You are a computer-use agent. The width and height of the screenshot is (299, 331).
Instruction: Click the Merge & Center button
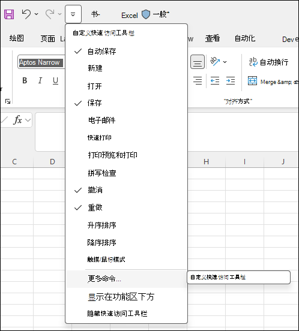[273, 81]
